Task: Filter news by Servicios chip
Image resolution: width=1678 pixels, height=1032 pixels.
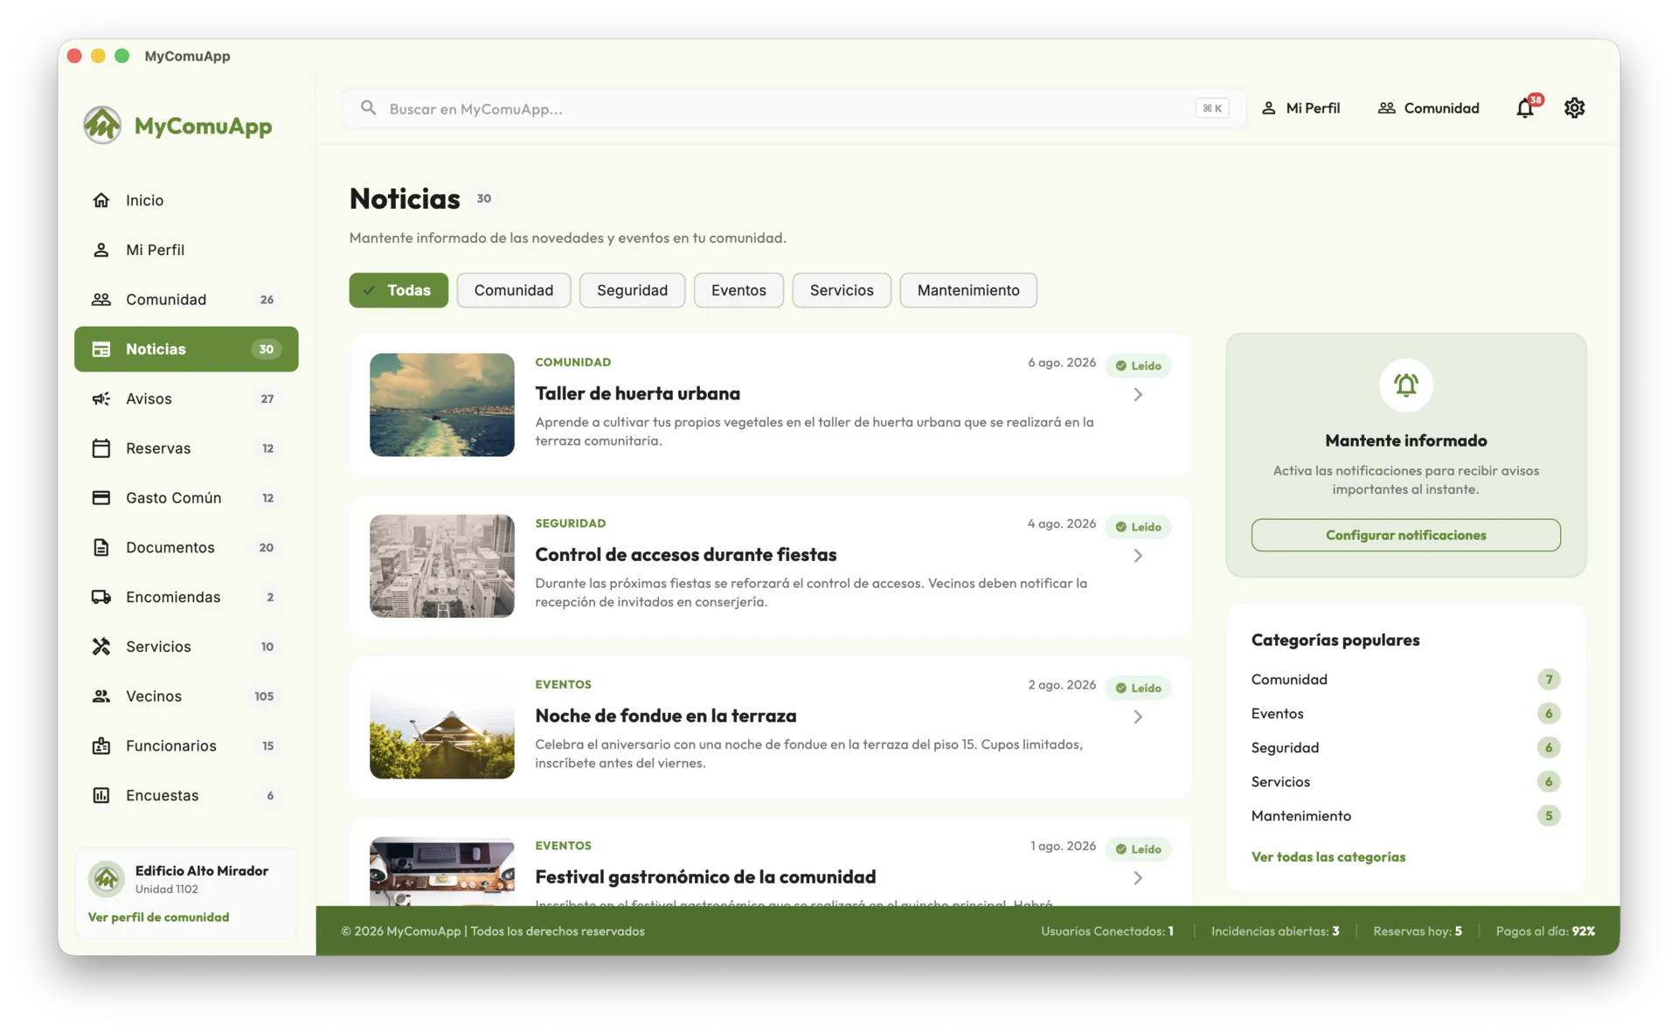Action: [842, 290]
